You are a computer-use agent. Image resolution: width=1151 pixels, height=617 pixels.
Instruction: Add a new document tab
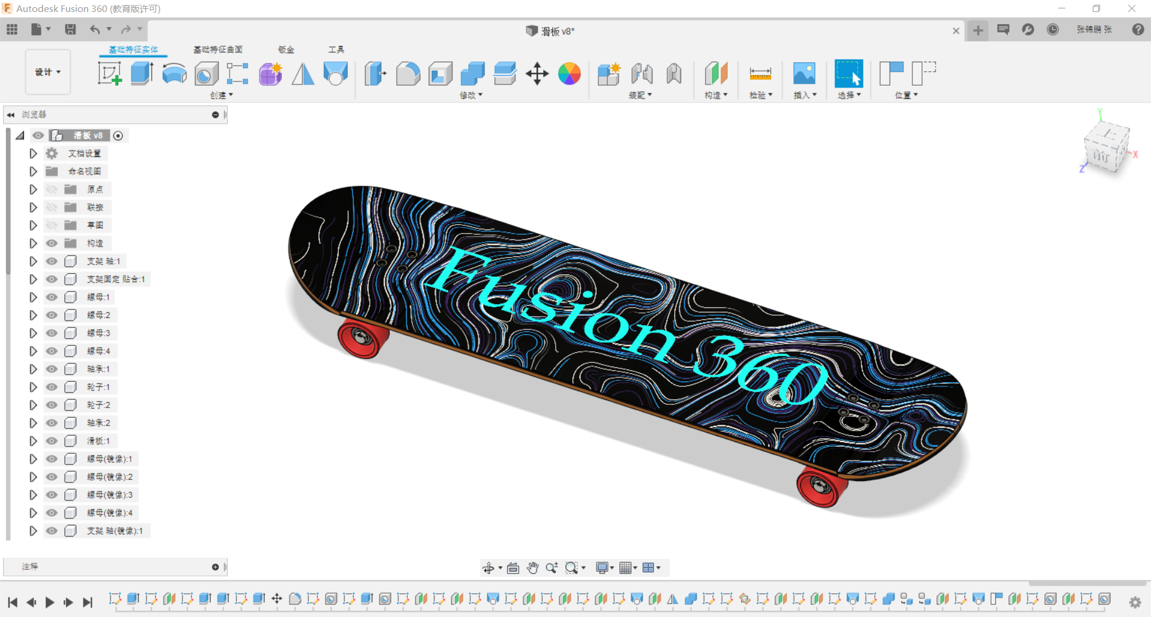click(x=978, y=30)
